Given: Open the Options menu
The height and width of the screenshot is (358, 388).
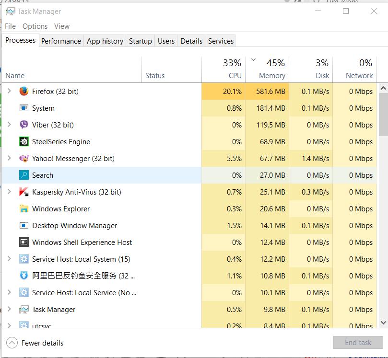Looking at the screenshot, I should pos(35,26).
